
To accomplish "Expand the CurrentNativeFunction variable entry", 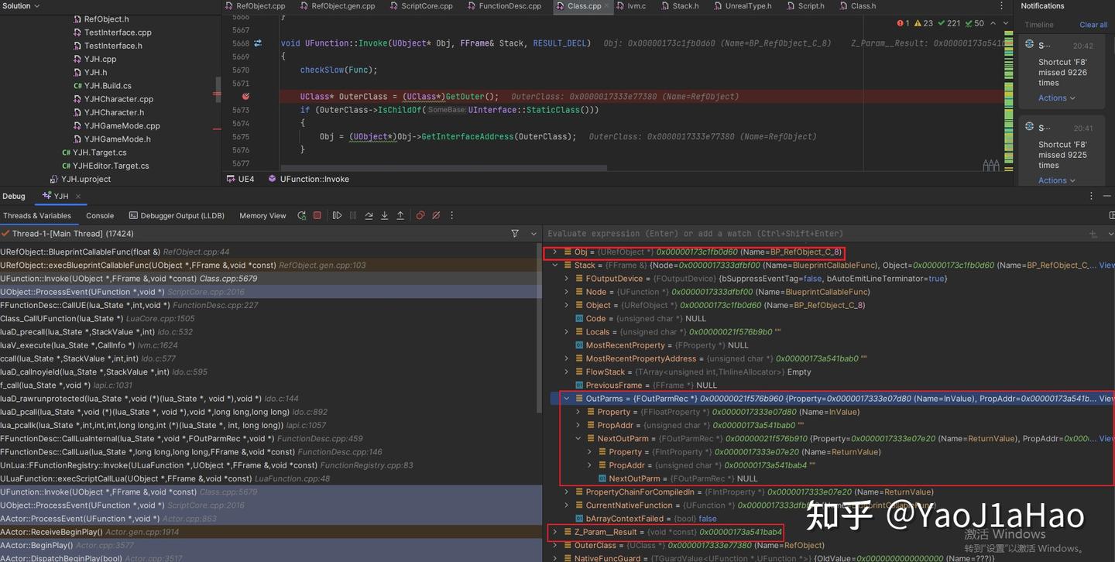I will 566,505.
